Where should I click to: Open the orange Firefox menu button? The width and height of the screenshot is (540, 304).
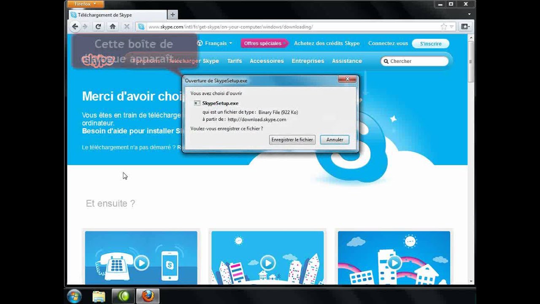point(86,4)
